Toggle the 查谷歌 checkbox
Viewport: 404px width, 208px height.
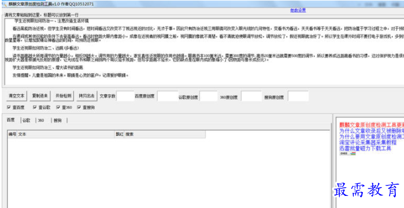[35, 107]
